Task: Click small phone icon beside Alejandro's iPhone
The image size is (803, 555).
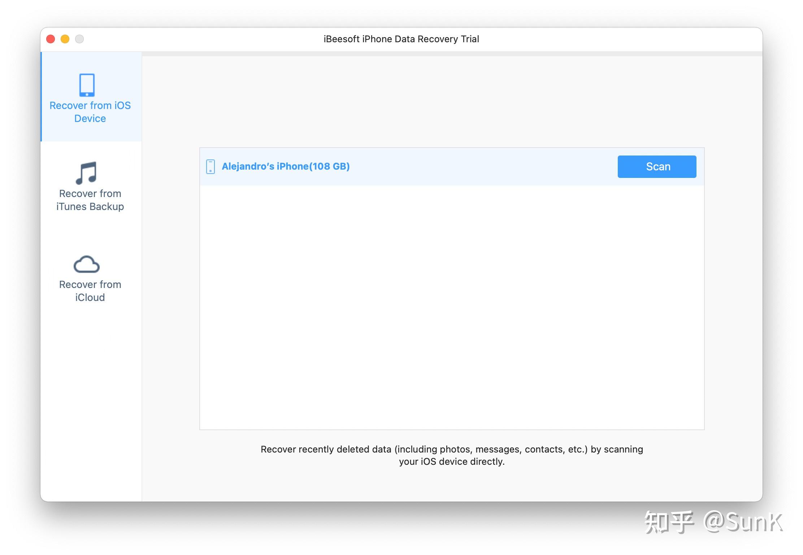Action: click(210, 167)
